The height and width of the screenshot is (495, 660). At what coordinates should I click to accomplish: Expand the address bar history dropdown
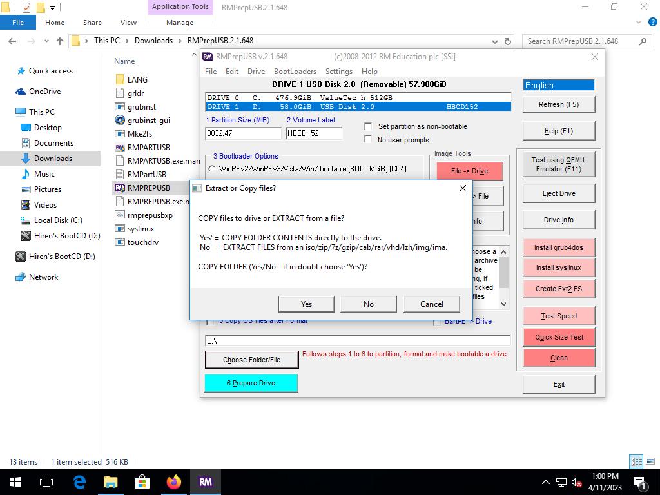[x=496, y=41]
